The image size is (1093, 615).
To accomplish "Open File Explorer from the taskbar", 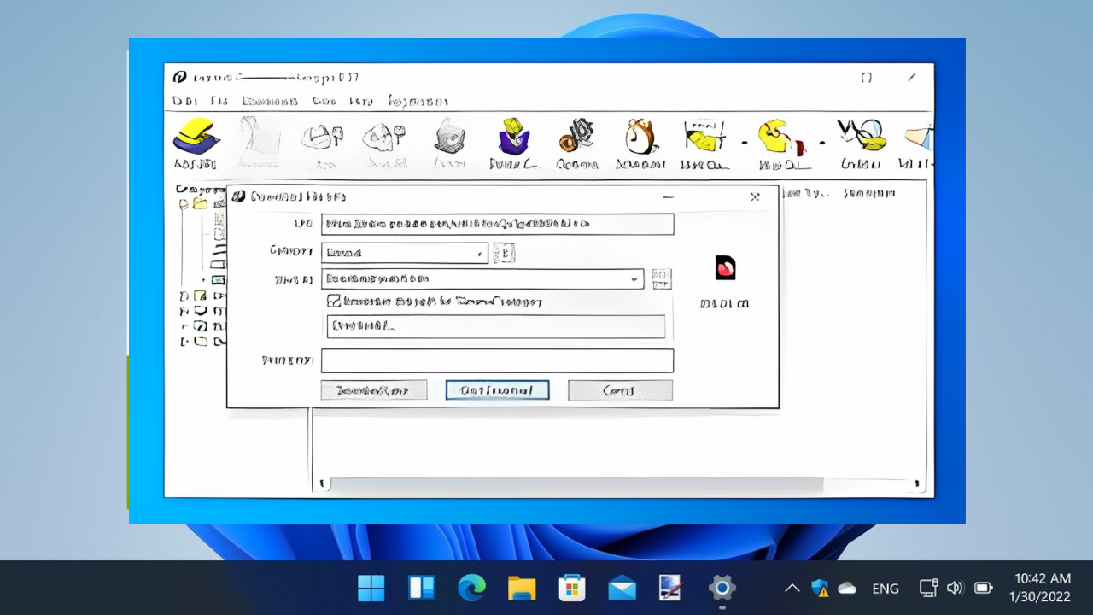I will pyautogui.click(x=522, y=588).
